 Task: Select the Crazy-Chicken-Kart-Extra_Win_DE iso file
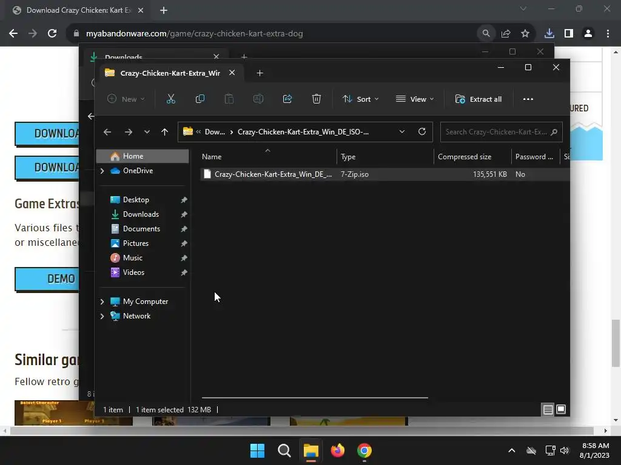tap(384, 174)
